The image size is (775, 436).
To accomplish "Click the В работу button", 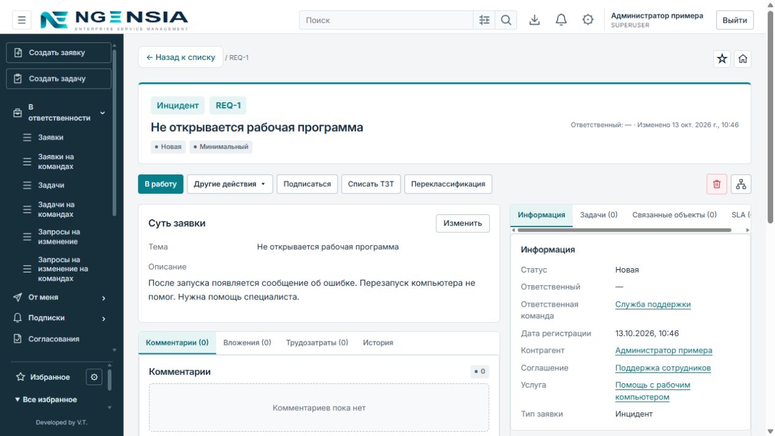I will 161,184.
